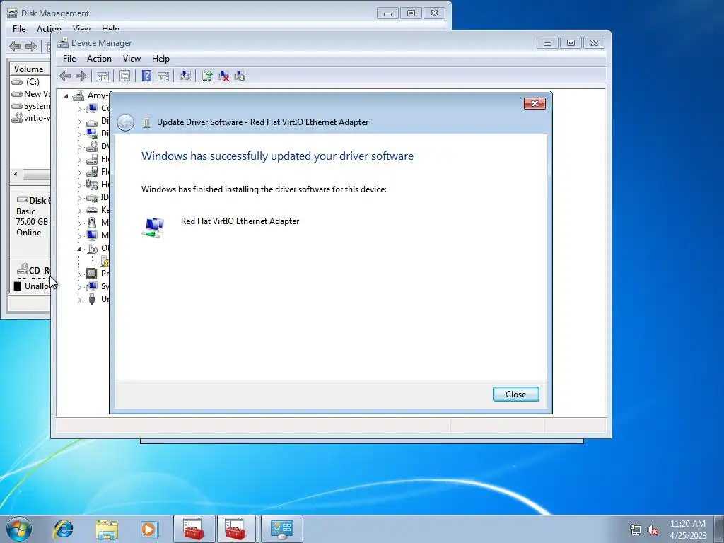Open Disk Management Action menu
Viewport: 724px width, 543px height.
(49, 28)
